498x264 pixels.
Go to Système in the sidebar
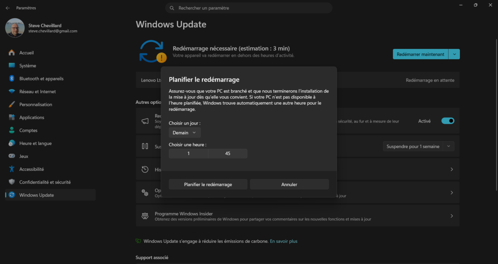[x=50, y=65]
